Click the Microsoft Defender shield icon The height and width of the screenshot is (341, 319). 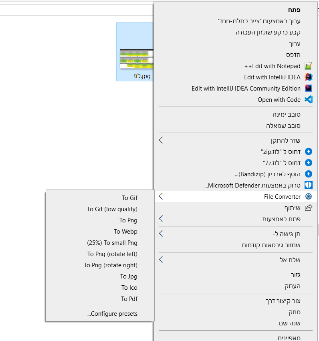(308, 185)
